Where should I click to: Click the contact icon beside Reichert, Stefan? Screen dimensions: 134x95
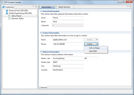pos(10,18)
